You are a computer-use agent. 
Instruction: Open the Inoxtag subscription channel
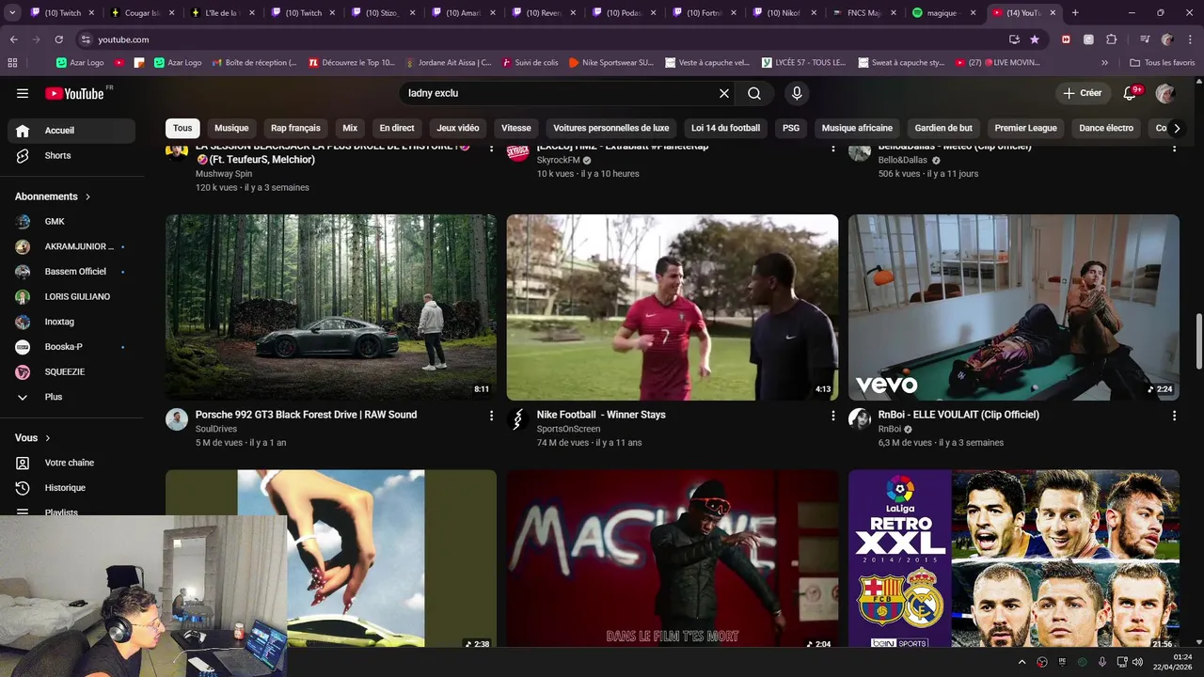pyautogui.click(x=71, y=322)
